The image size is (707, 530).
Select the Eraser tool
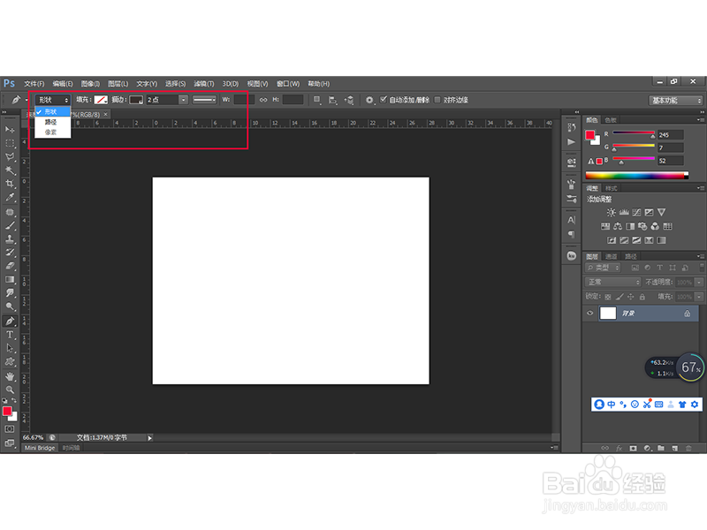click(x=10, y=267)
